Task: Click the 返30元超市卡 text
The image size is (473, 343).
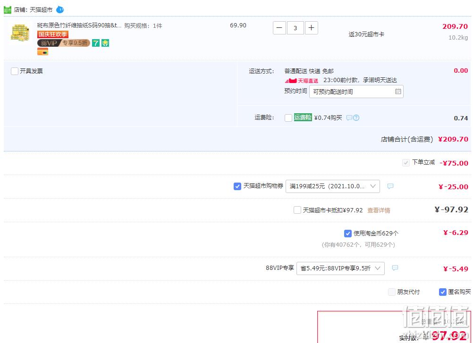Action: tap(366, 34)
